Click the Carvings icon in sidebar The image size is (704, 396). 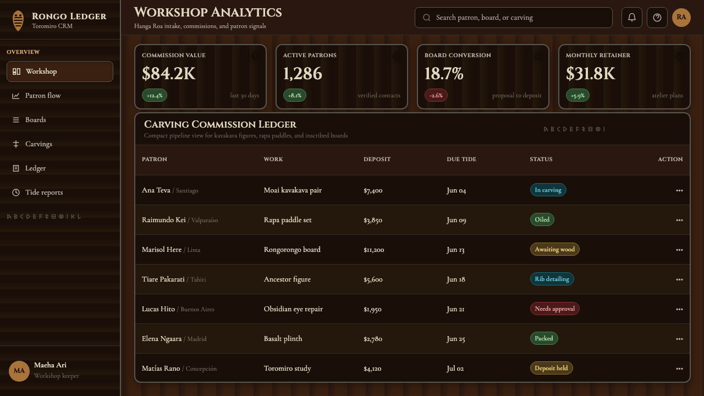click(16, 144)
